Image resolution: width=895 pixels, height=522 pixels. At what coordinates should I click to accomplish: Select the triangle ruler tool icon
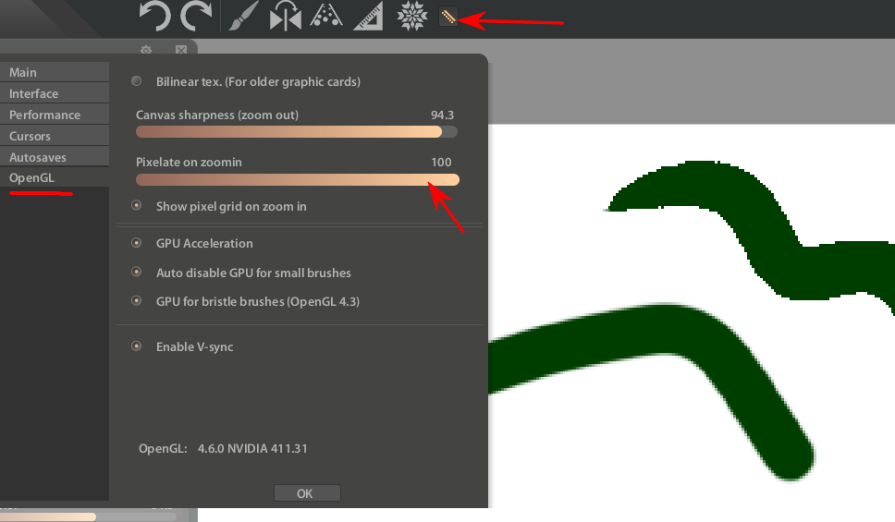pyautogui.click(x=368, y=17)
